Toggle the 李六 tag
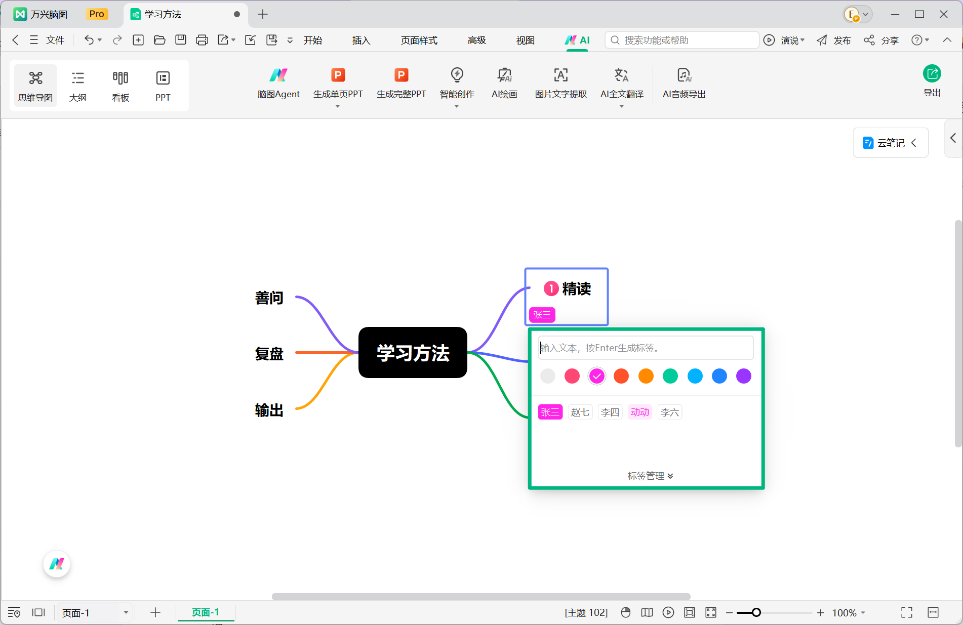963x625 pixels. 670,412
